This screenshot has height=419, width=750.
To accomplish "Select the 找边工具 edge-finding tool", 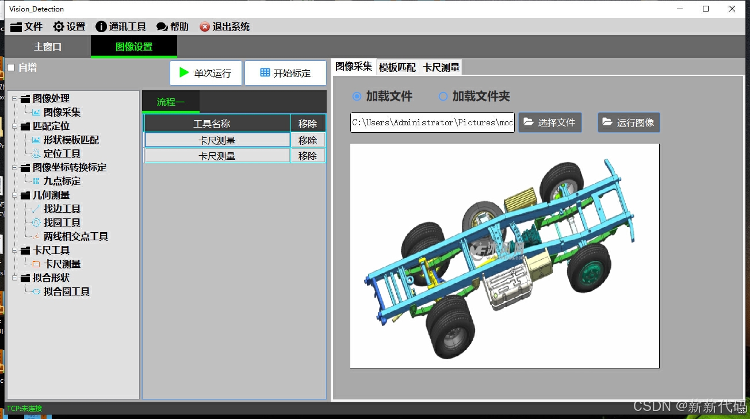I will pyautogui.click(x=61, y=209).
